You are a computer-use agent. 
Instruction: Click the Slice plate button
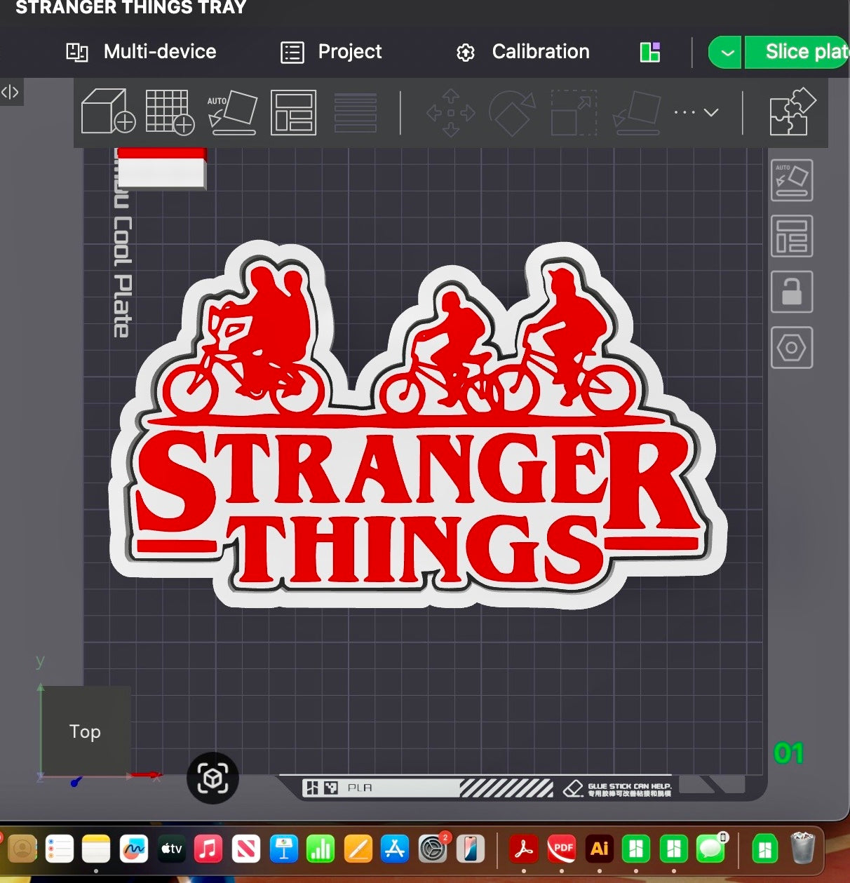797,53
